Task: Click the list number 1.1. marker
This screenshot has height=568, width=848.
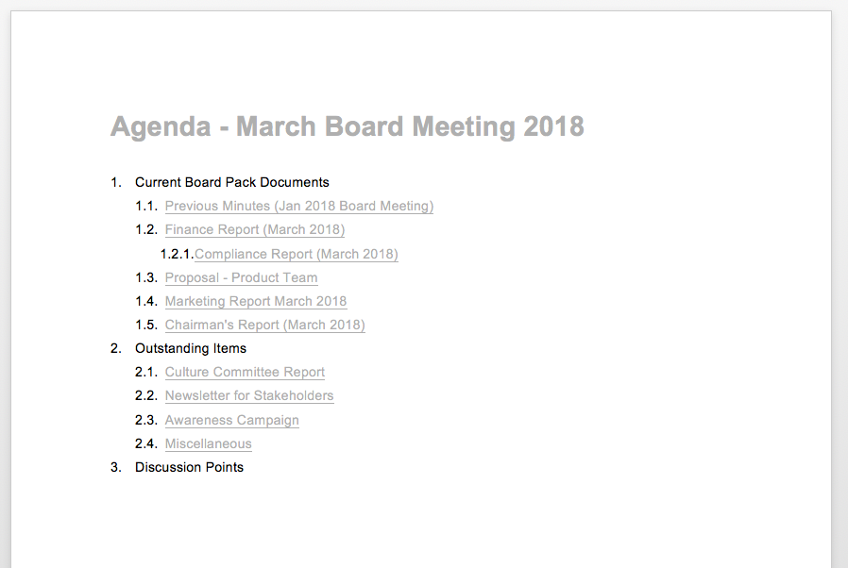Action: coord(146,206)
